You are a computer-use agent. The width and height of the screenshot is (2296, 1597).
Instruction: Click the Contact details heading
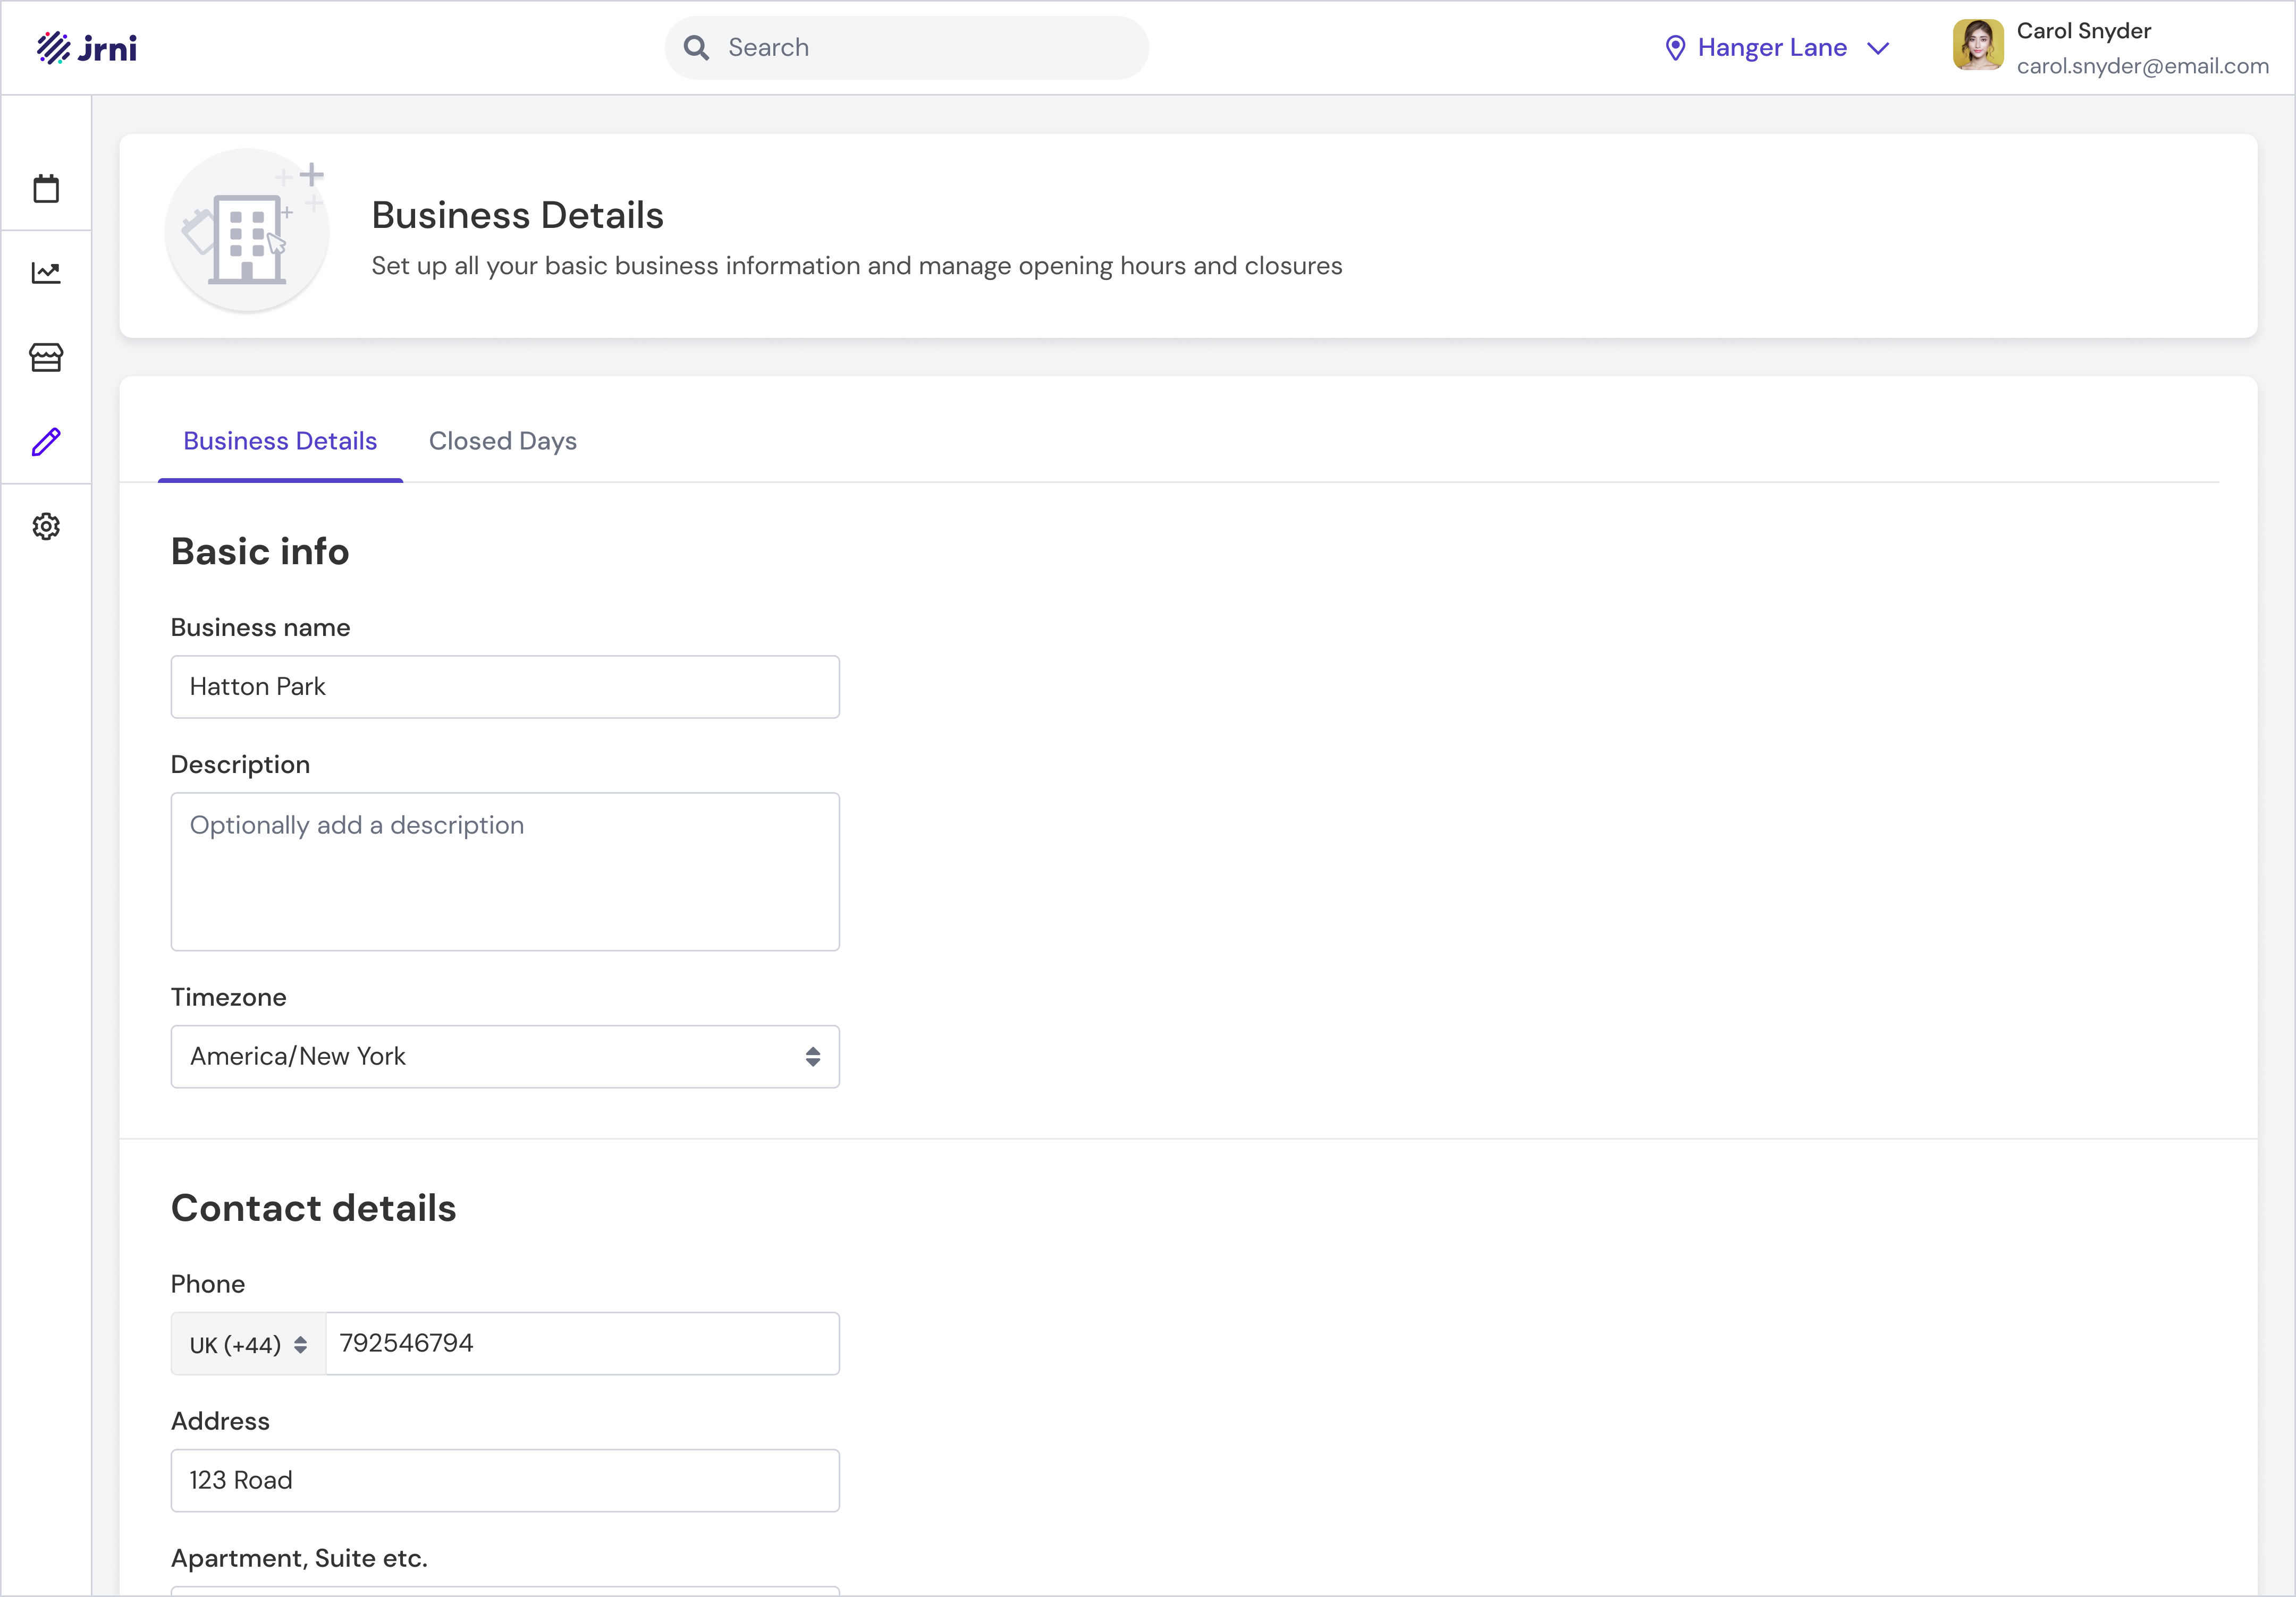coord(313,1208)
